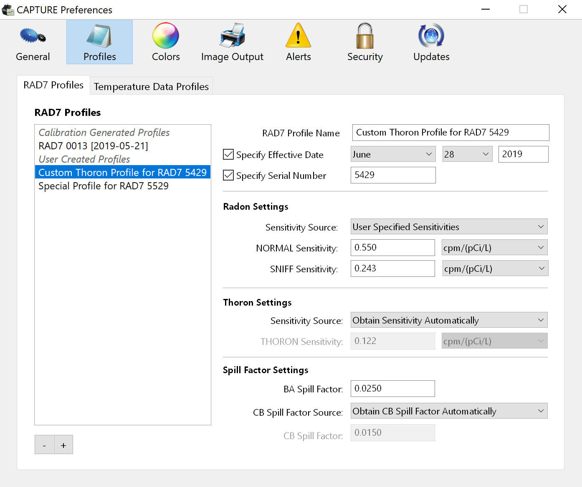Expand CB Spill Factor Source dropdown
This screenshot has height=487, width=582.
coord(449,411)
